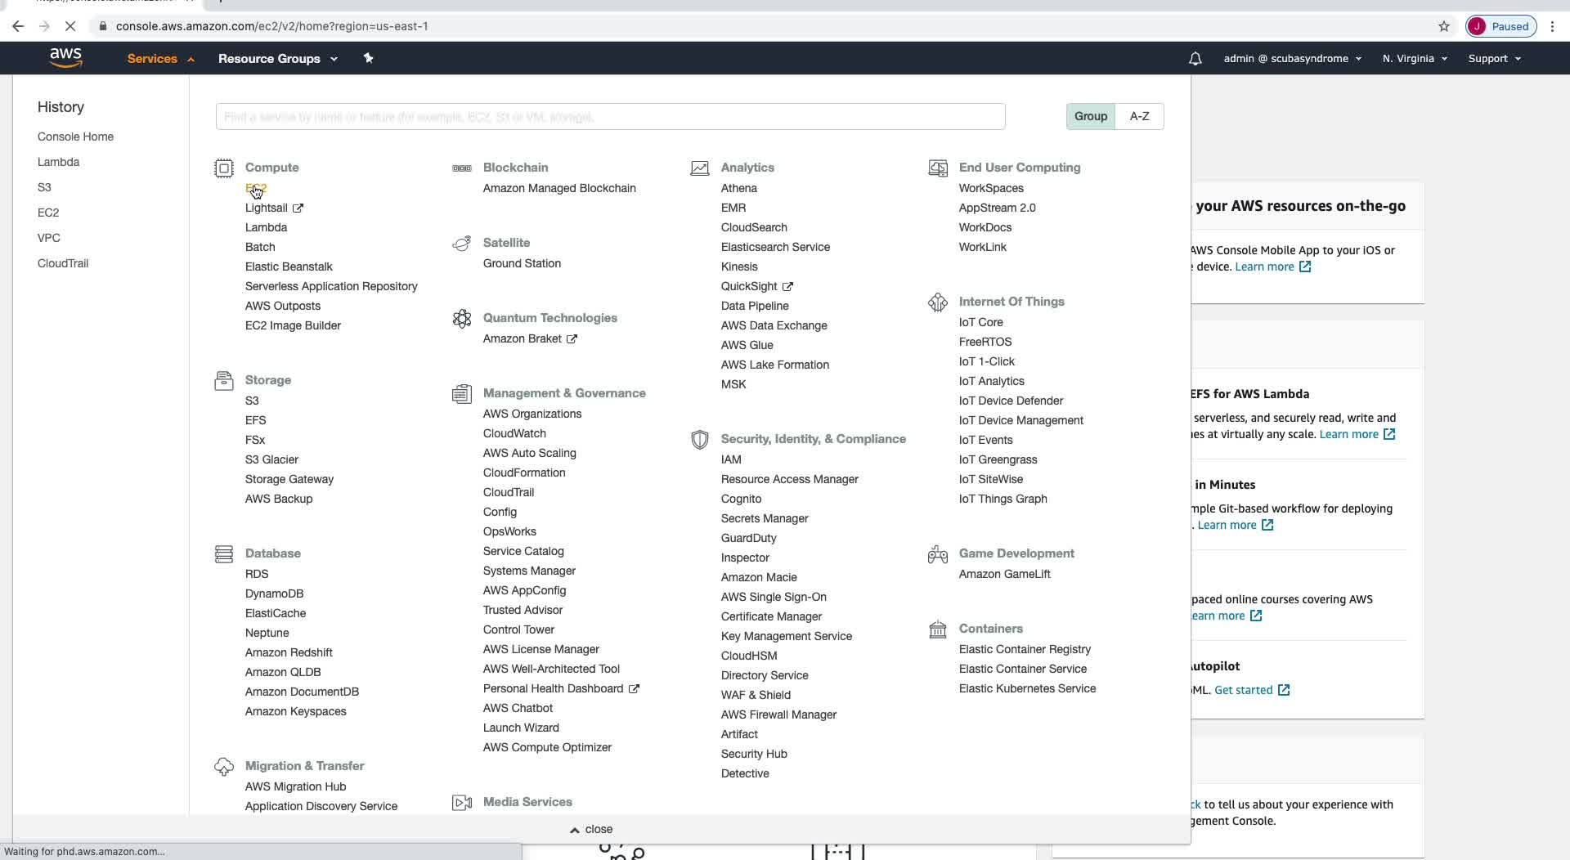Screen dimensions: 1570x860
Task: Switch service list to Group view
Action: tap(1091, 116)
